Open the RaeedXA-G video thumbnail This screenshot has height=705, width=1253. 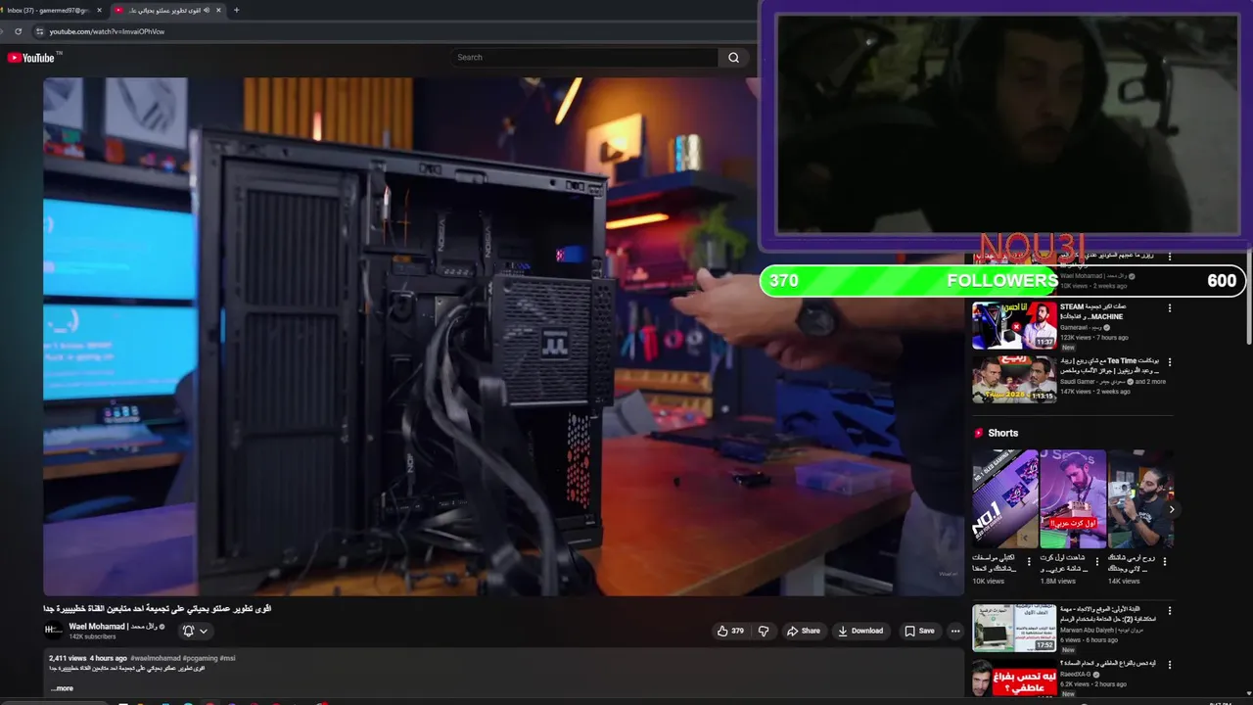coord(1014,678)
